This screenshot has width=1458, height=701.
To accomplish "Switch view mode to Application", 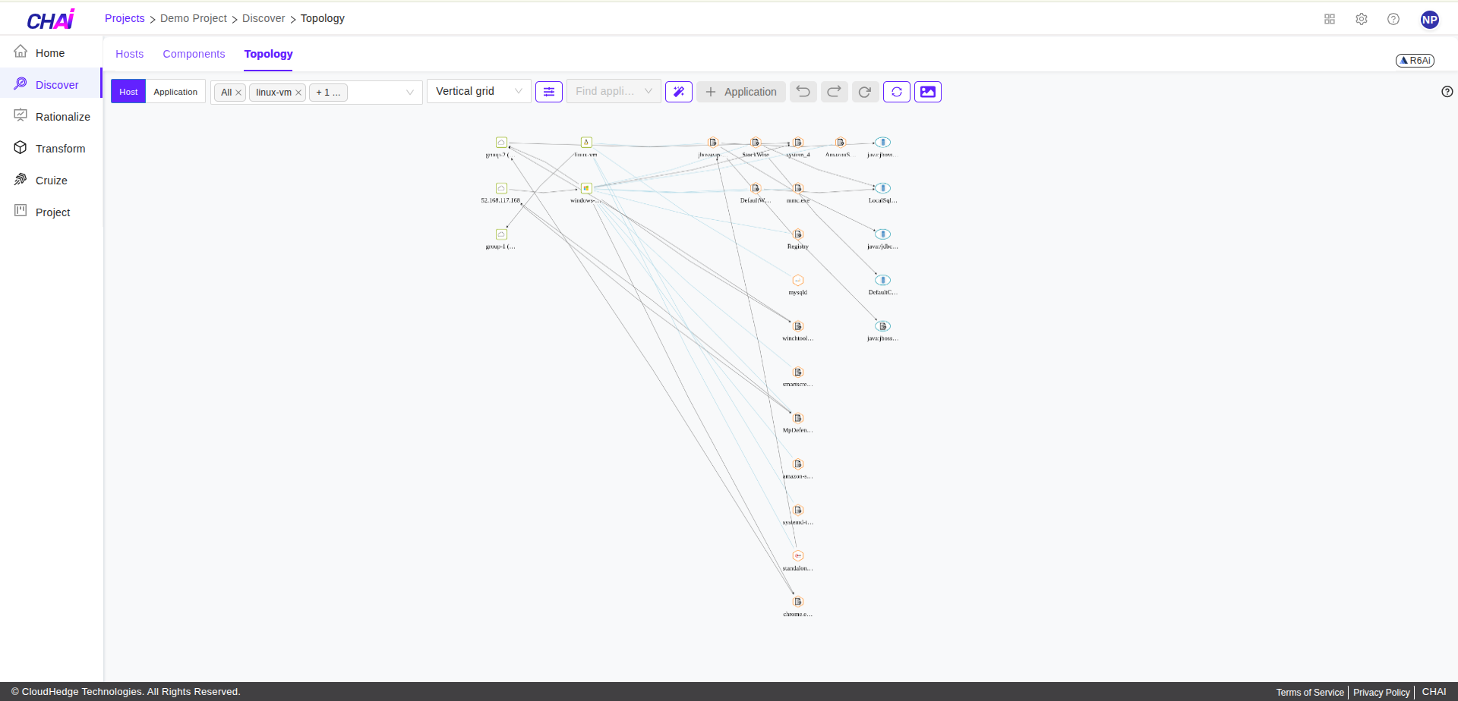I will [x=175, y=91].
